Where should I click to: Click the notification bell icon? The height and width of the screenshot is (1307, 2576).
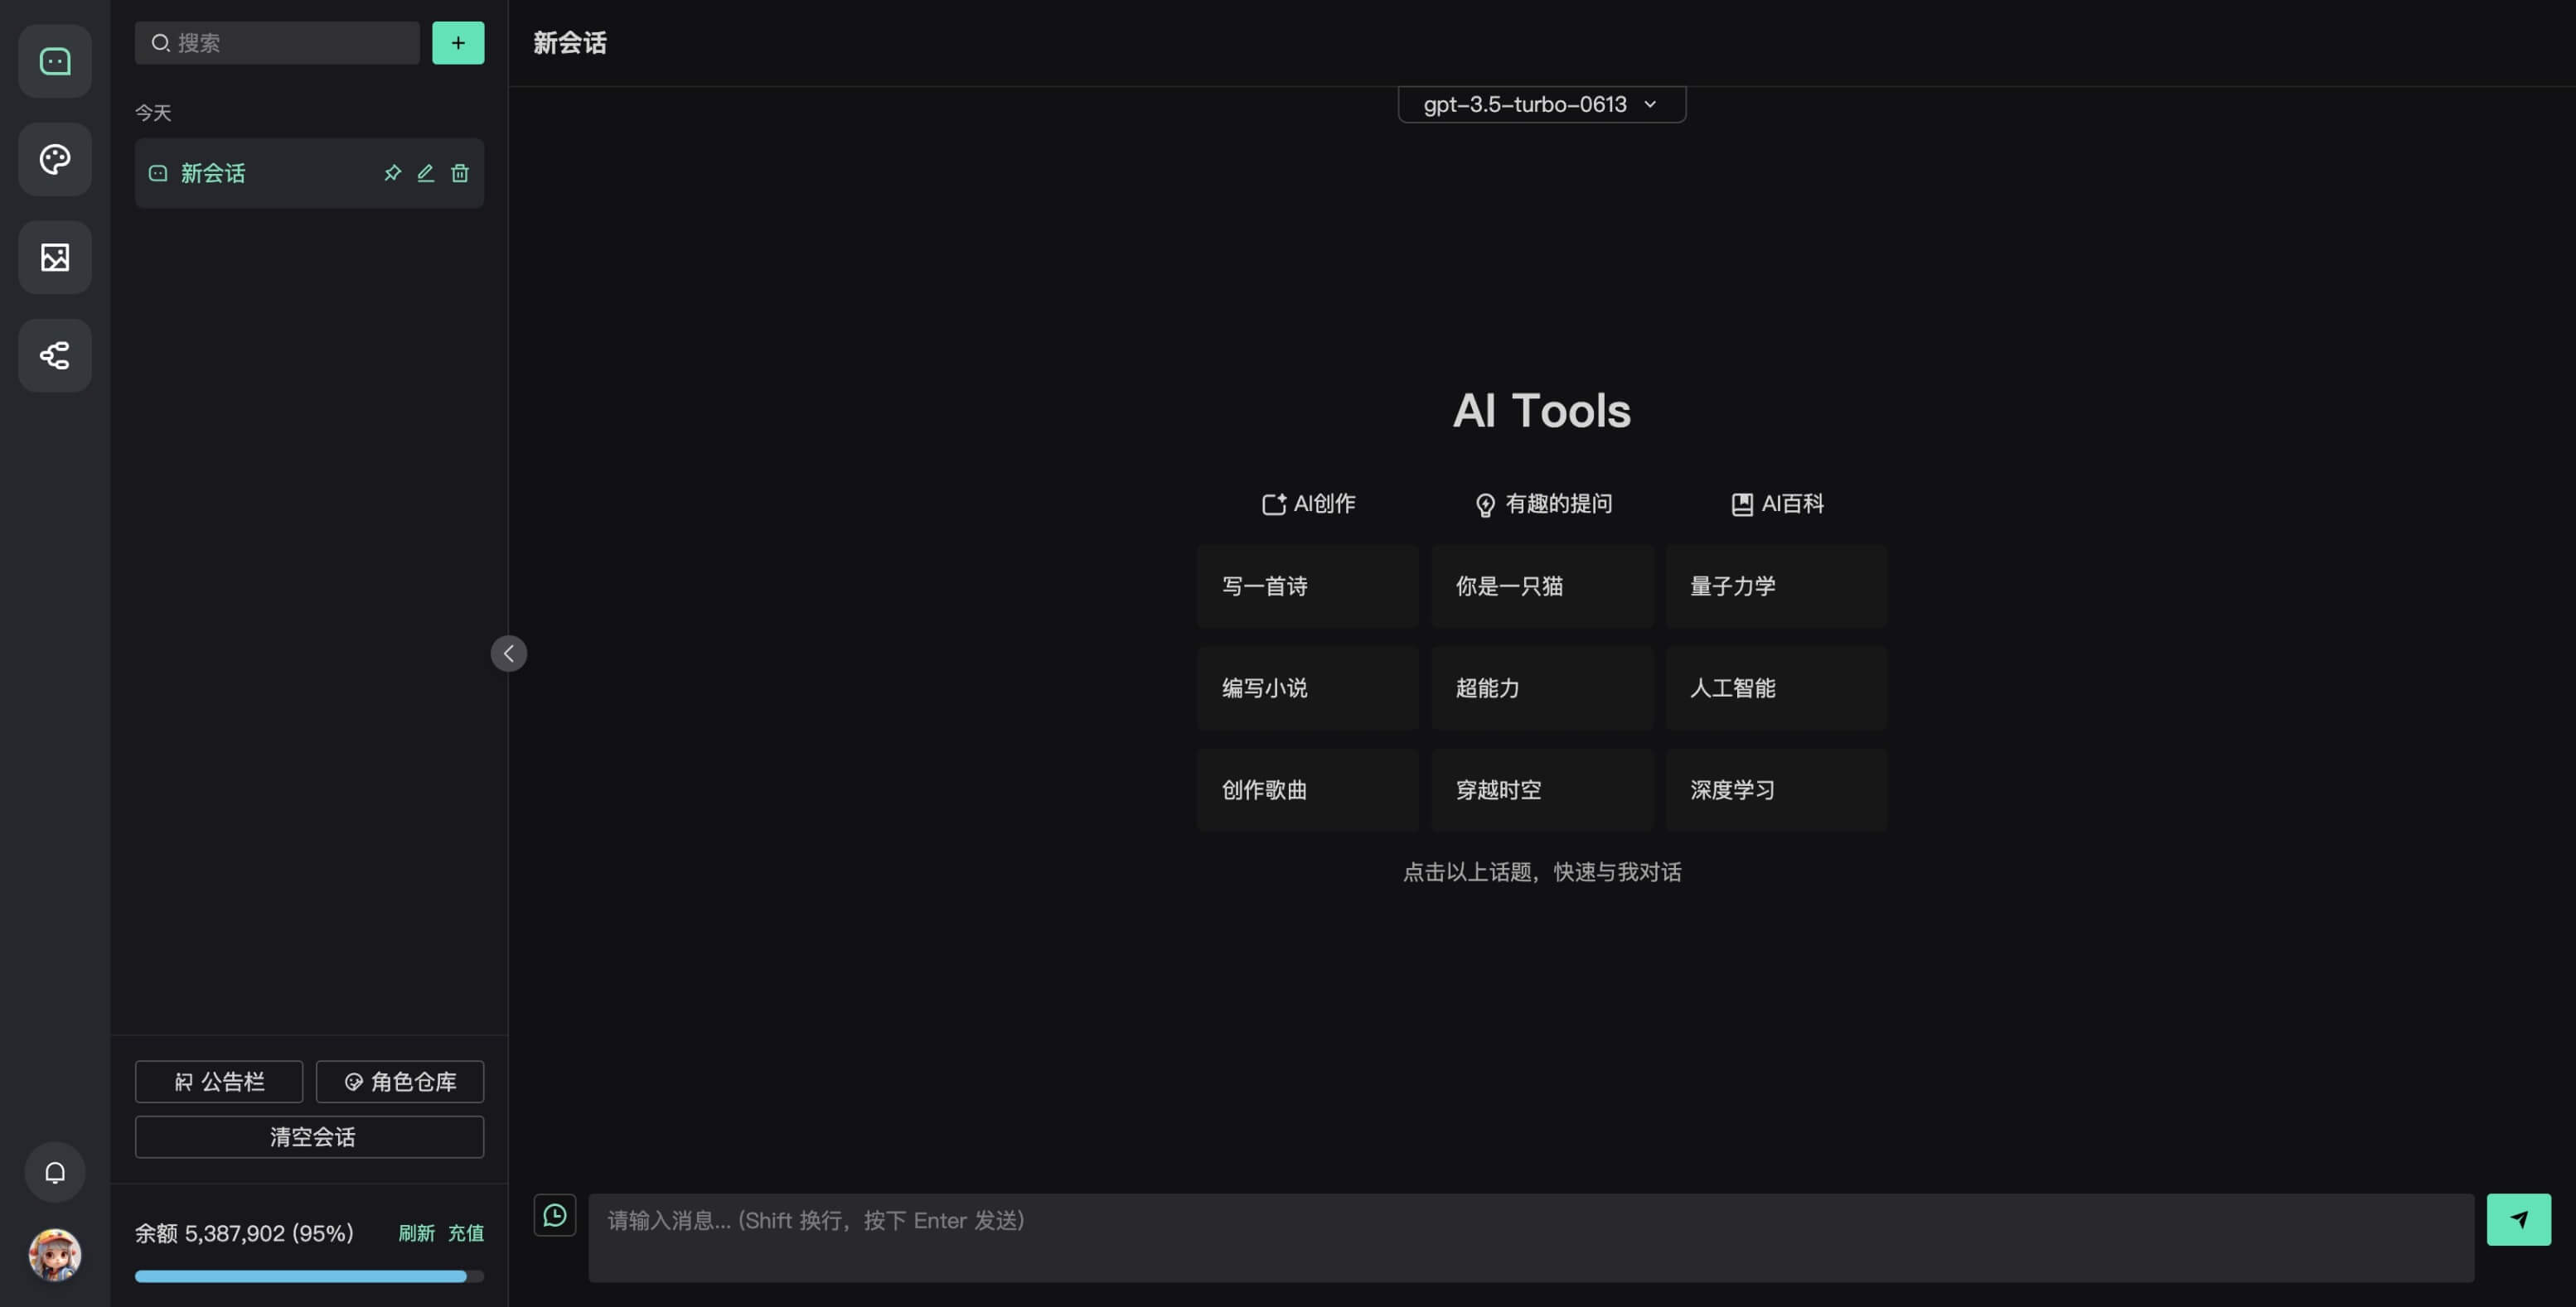[x=55, y=1171]
